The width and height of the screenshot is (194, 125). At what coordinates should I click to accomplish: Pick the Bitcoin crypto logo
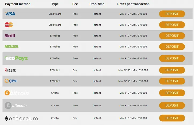click(17, 93)
